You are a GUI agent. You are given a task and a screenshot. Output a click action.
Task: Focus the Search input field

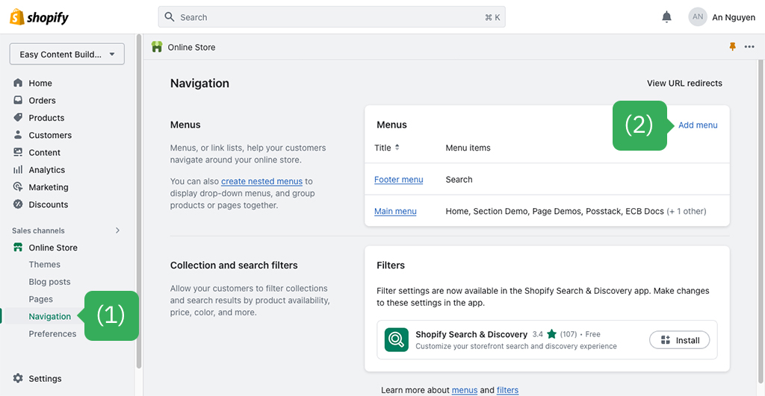(332, 17)
